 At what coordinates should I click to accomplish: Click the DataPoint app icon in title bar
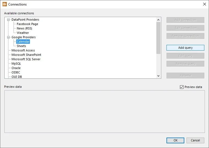click(5, 4)
